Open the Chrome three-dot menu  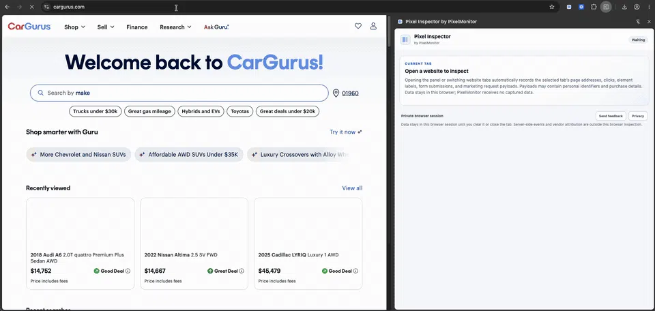649,7
